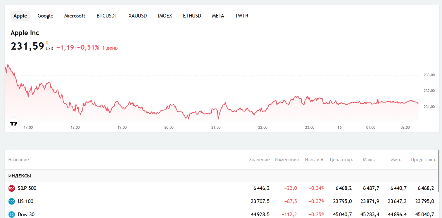
Task: Click the 'Макс.' column header
Action: (369, 160)
